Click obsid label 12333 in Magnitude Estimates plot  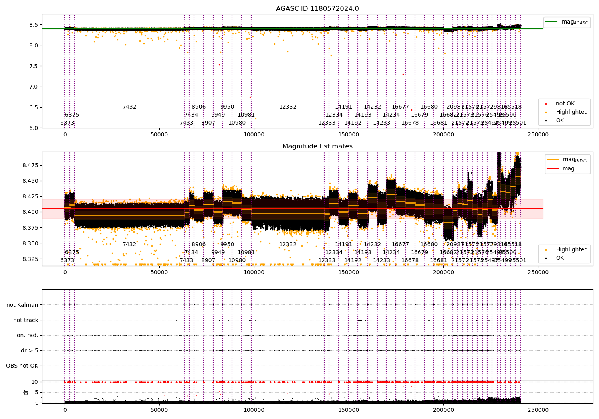[x=327, y=261]
